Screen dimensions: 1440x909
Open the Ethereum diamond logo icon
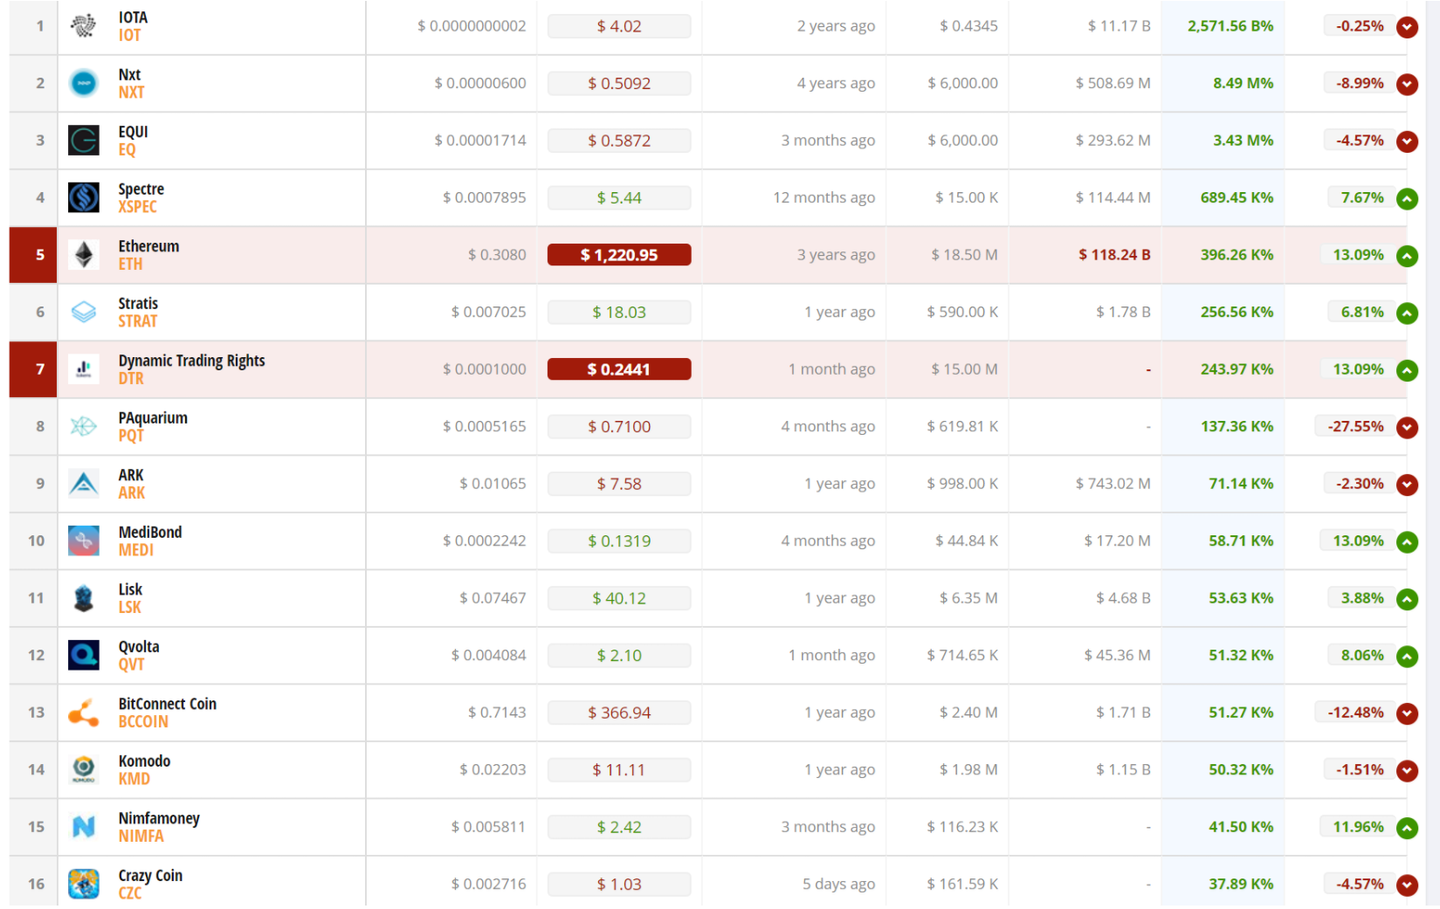84,255
